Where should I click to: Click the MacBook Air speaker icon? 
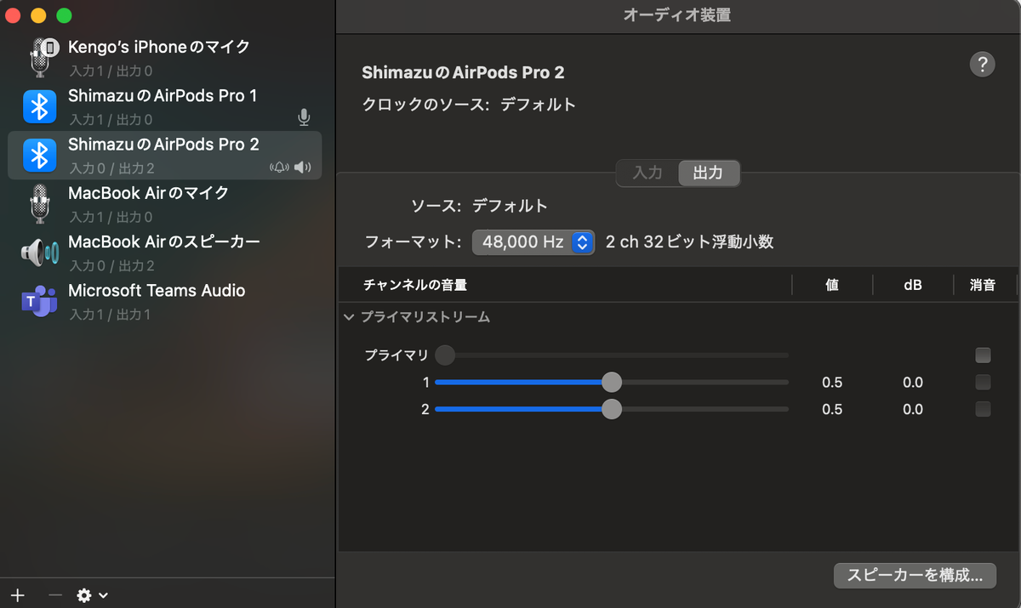39,253
